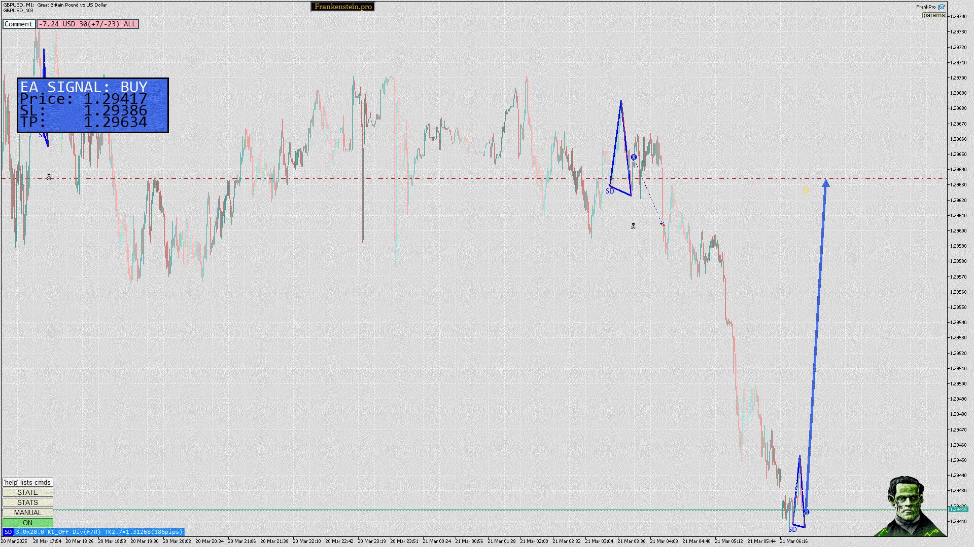This screenshot has height=547, width=974.
Task: Toggle the green ON button
Action: point(27,523)
